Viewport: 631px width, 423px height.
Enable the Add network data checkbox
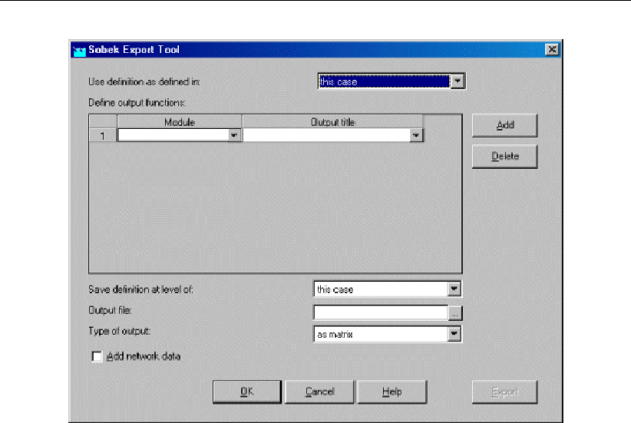(x=97, y=356)
